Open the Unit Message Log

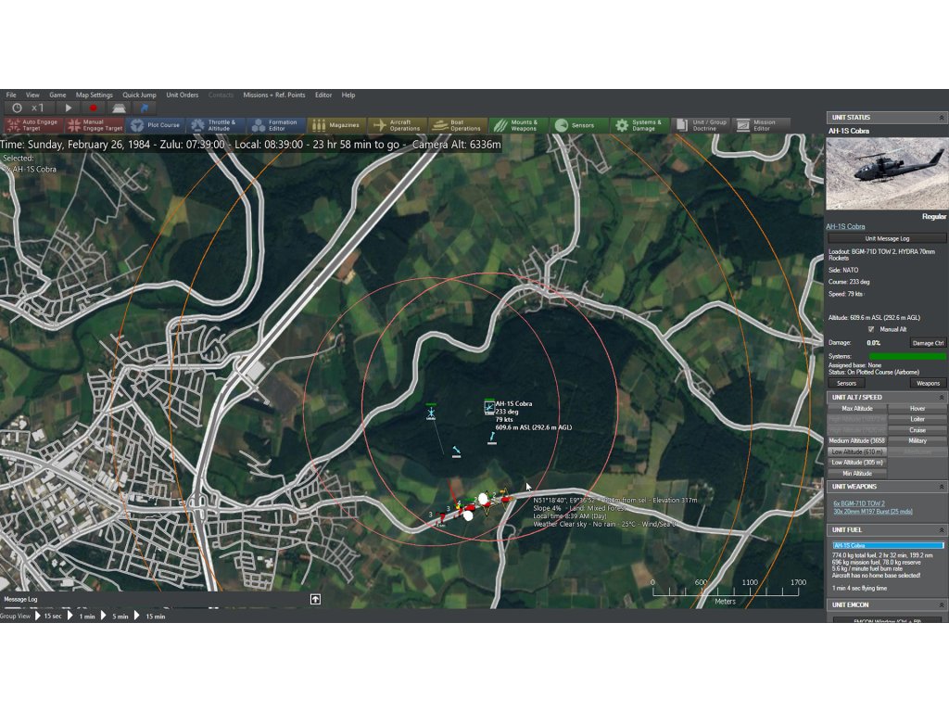887,238
